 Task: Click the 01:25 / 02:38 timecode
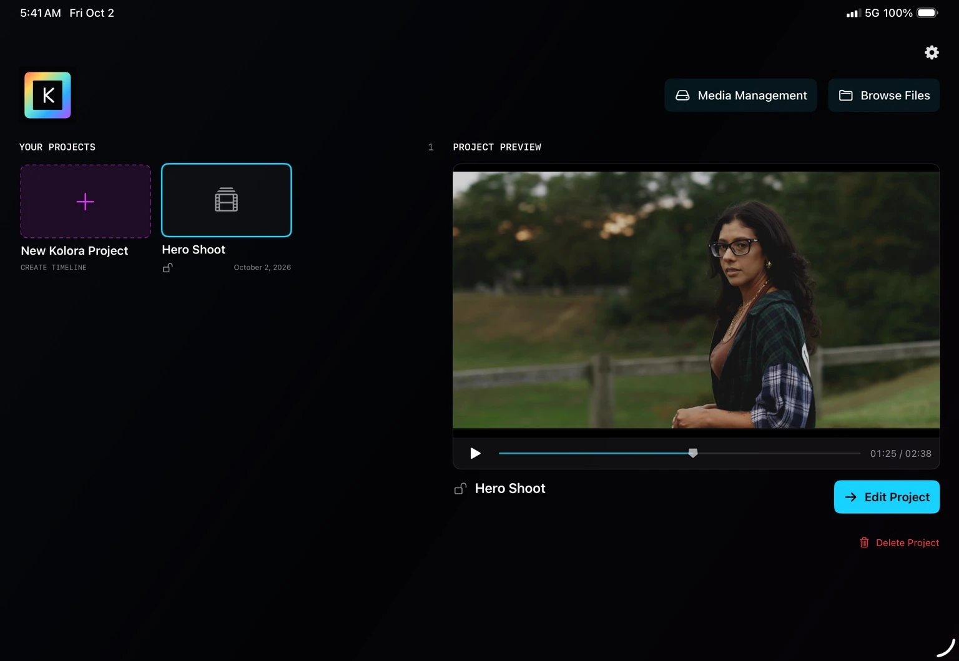click(901, 454)
